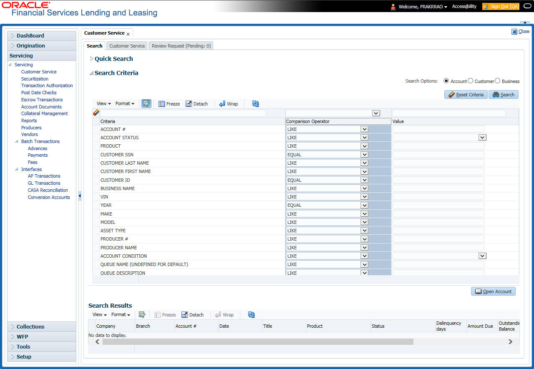534x369 pixels.
Task: Click value field for VIN
Action: (x=438, y=197)
